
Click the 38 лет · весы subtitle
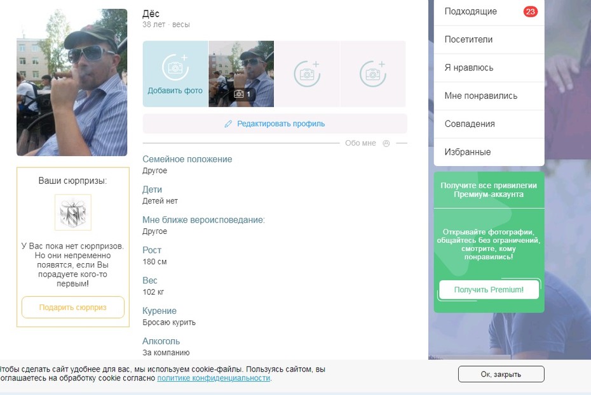(166, 25)
